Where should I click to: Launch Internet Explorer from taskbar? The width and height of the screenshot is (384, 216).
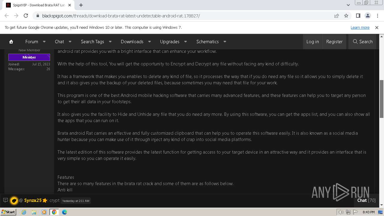pyautogui.click(x=24, y=212)
